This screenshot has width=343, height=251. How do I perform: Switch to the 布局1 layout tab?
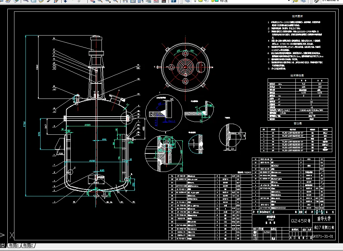[x=14, y=245]
